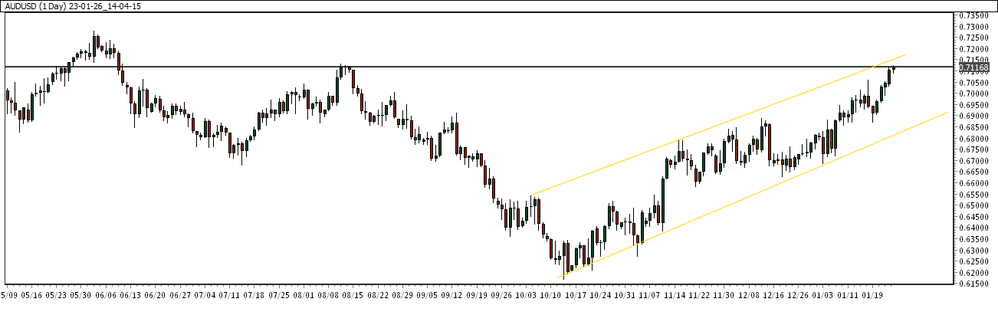Viewport: 998px width, 315px height.
Task: Click the 10/24 date axis label
Action: 602,294
